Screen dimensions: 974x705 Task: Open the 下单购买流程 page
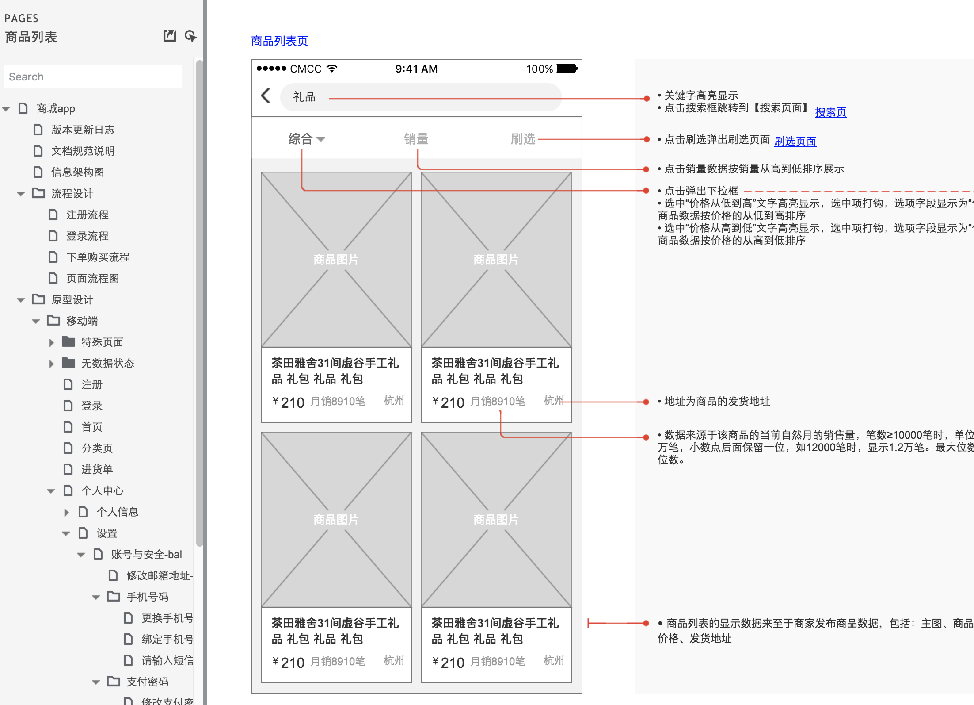click(x=98, y=257)
